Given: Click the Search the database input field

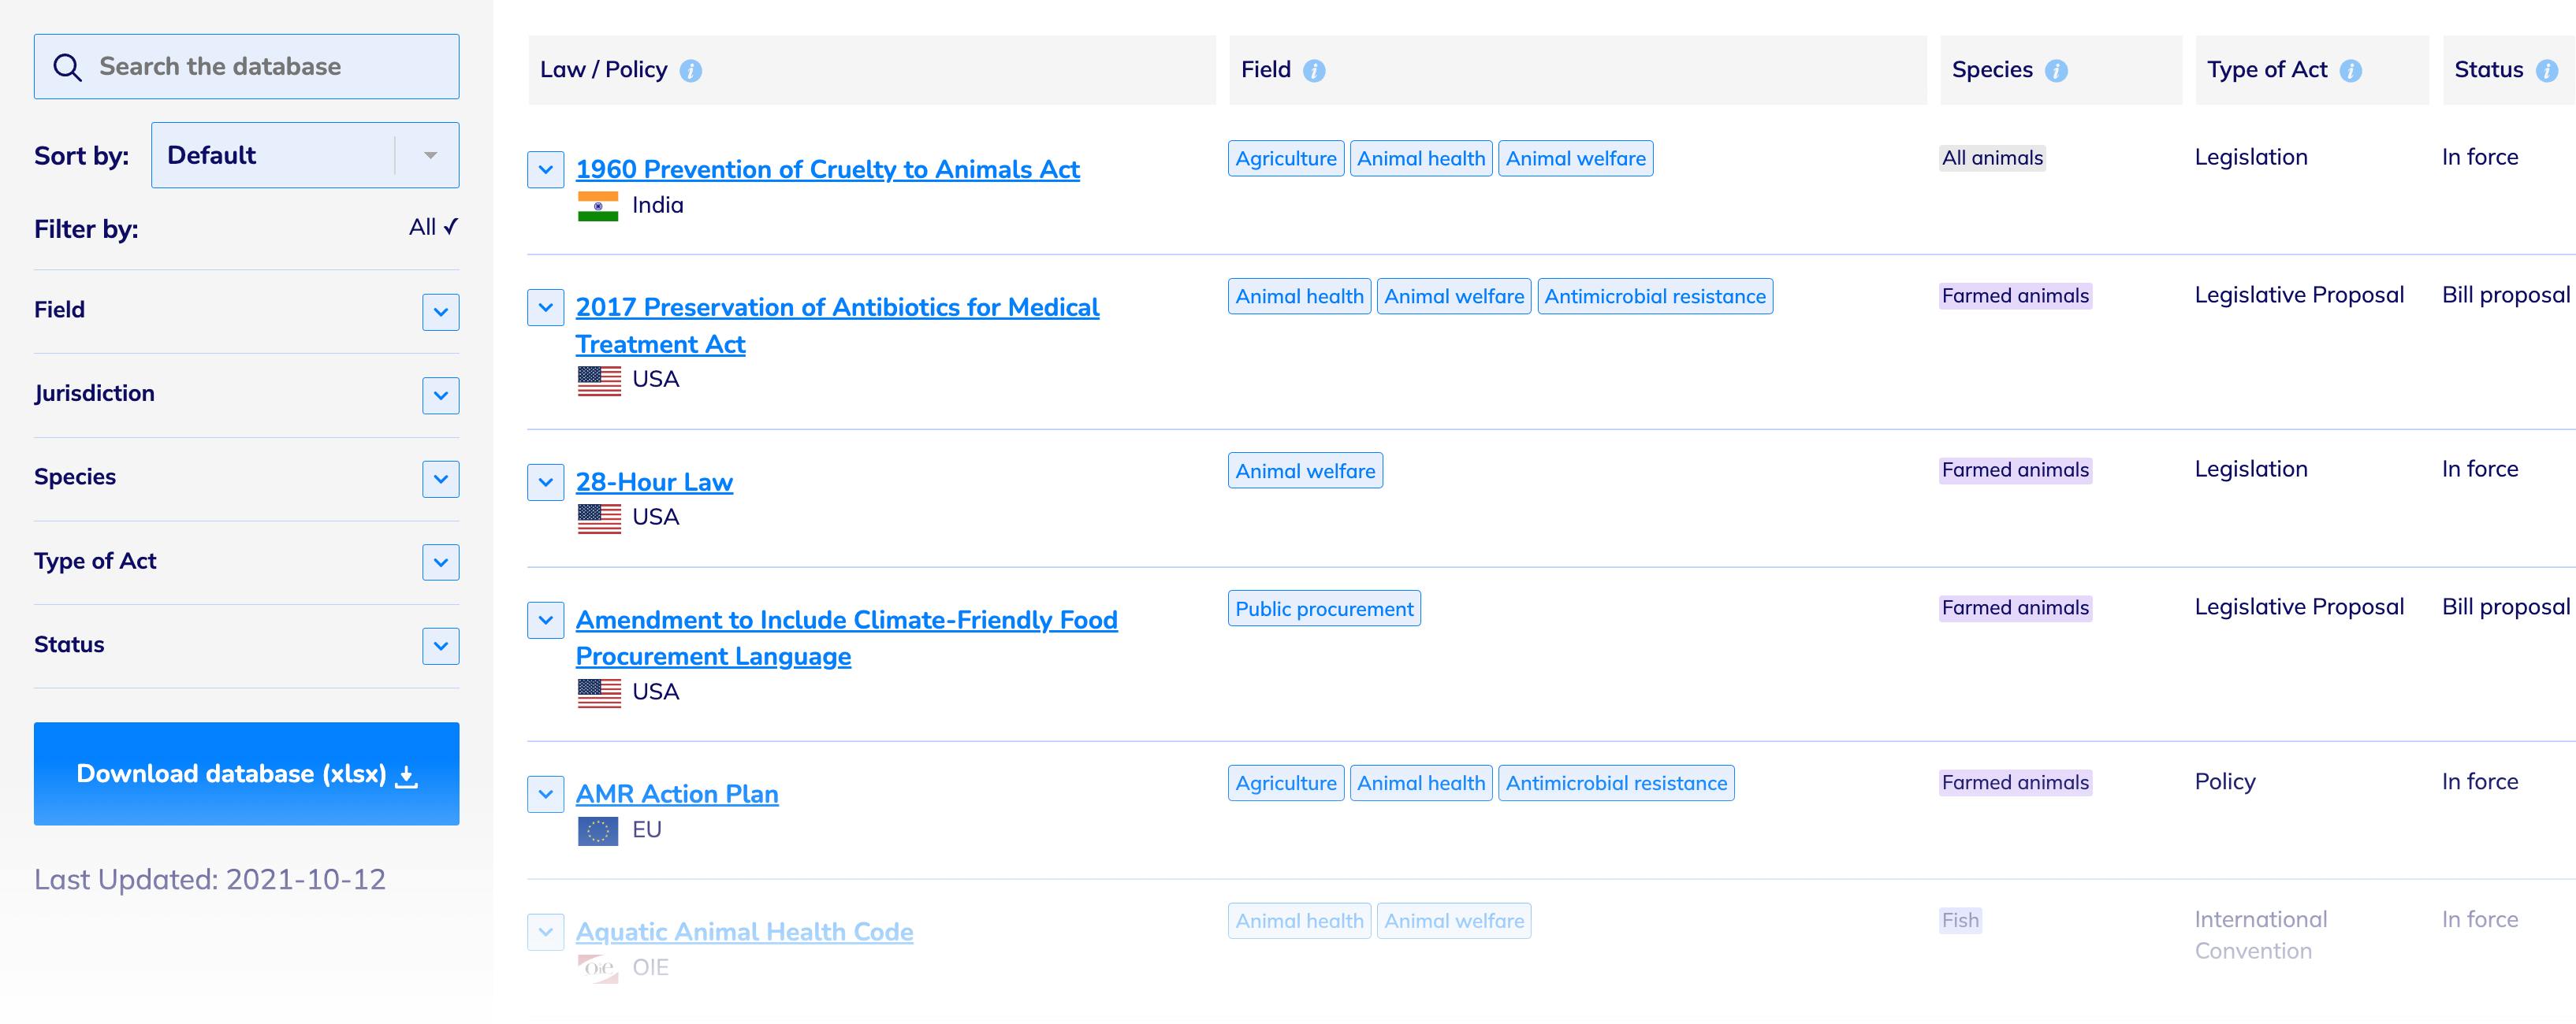Looking at the screenshot, I should click(x=270, y=67).
